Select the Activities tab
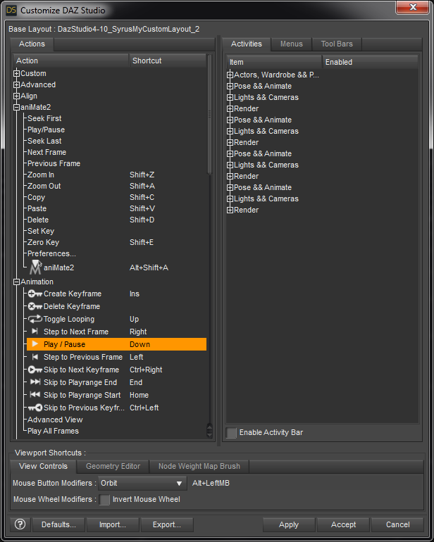 click(247, 44)
